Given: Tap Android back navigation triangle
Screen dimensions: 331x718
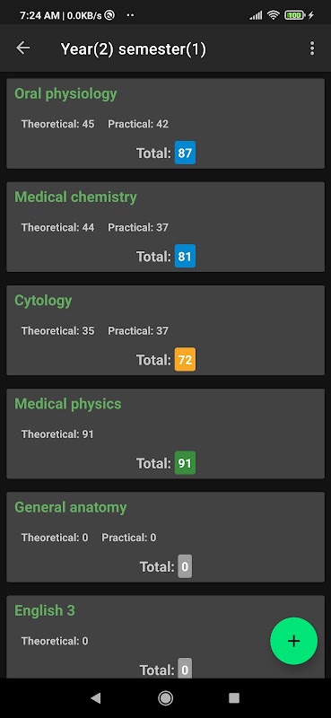Looking at the screenshot, I should 96,697.
